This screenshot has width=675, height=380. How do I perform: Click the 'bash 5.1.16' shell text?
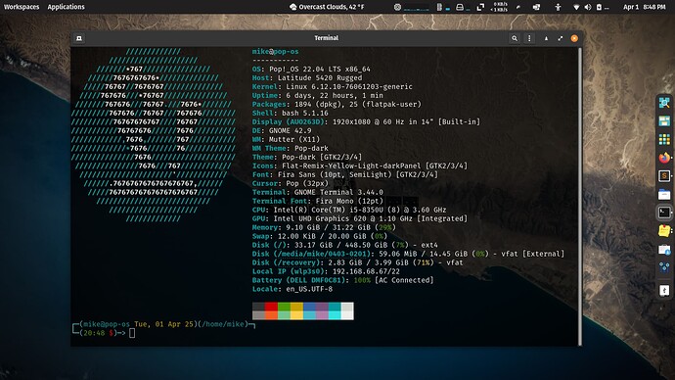coord(305,113)
